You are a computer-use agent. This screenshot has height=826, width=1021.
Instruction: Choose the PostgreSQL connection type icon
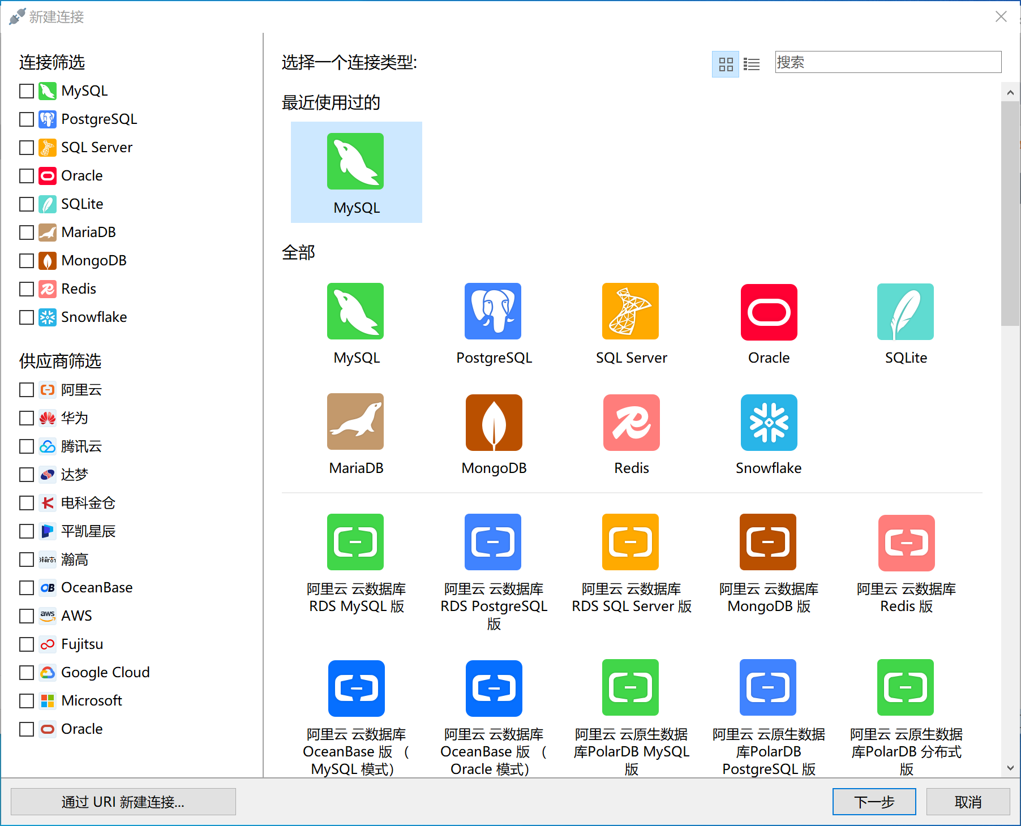point(493,311)
